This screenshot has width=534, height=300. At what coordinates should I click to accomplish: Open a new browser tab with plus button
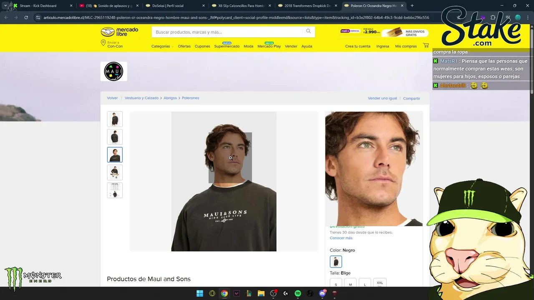pos(412,6)
